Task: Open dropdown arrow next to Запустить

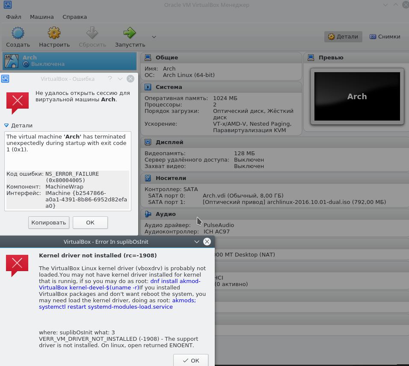Action: [154, 37]
